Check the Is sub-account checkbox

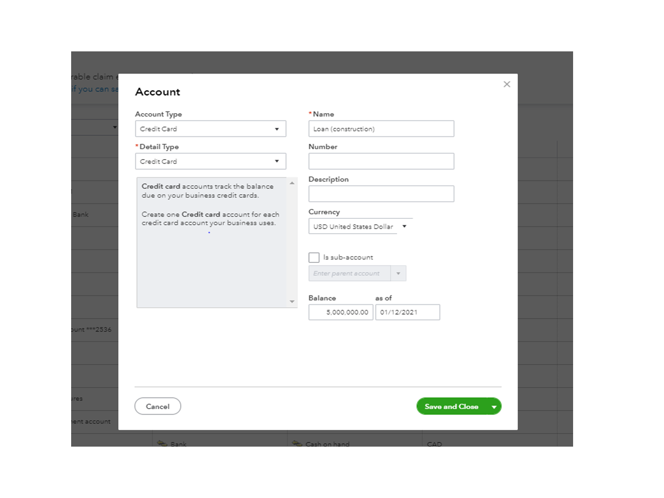[314, 257]
